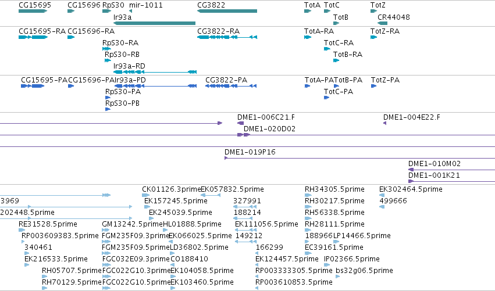This screenshot has width=495, height=291.
Task: Select EST RP003610853.5prime
Action: 257,289
